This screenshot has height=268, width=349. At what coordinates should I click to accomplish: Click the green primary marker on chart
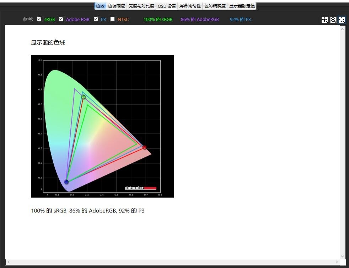pyautogui.click(x=84, y=97)
